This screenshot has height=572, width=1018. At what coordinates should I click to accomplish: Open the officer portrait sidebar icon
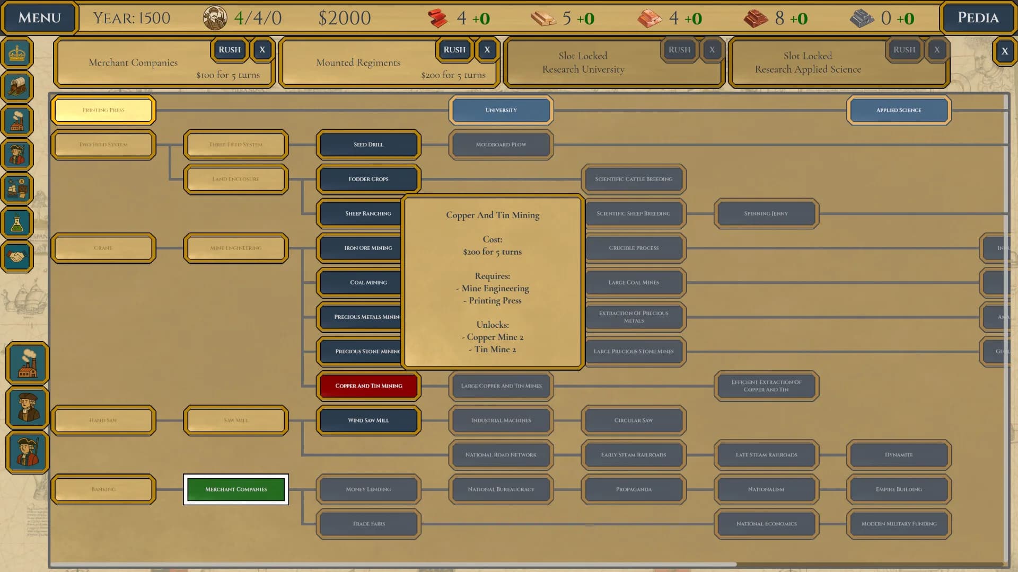point(17,155)
